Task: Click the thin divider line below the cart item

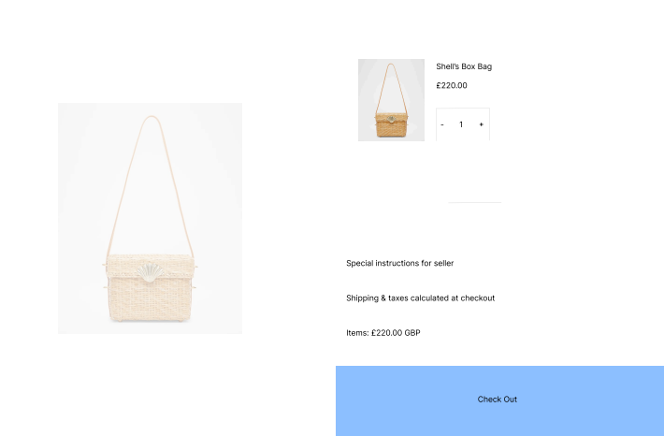Action: [475, 202]
